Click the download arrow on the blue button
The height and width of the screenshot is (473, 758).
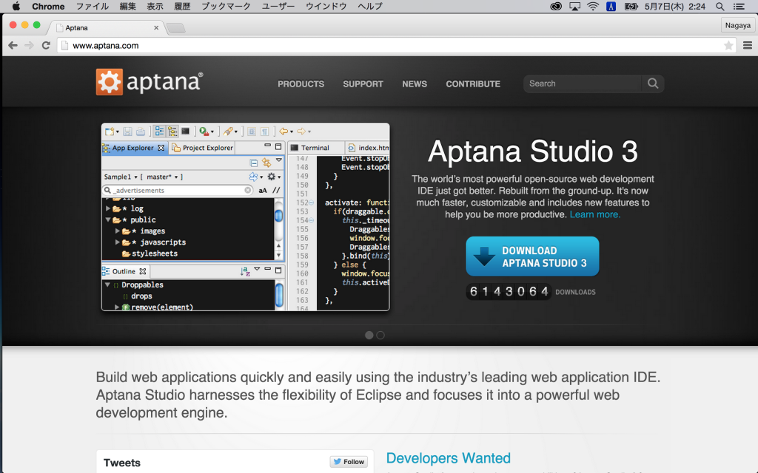pos(484,256)
